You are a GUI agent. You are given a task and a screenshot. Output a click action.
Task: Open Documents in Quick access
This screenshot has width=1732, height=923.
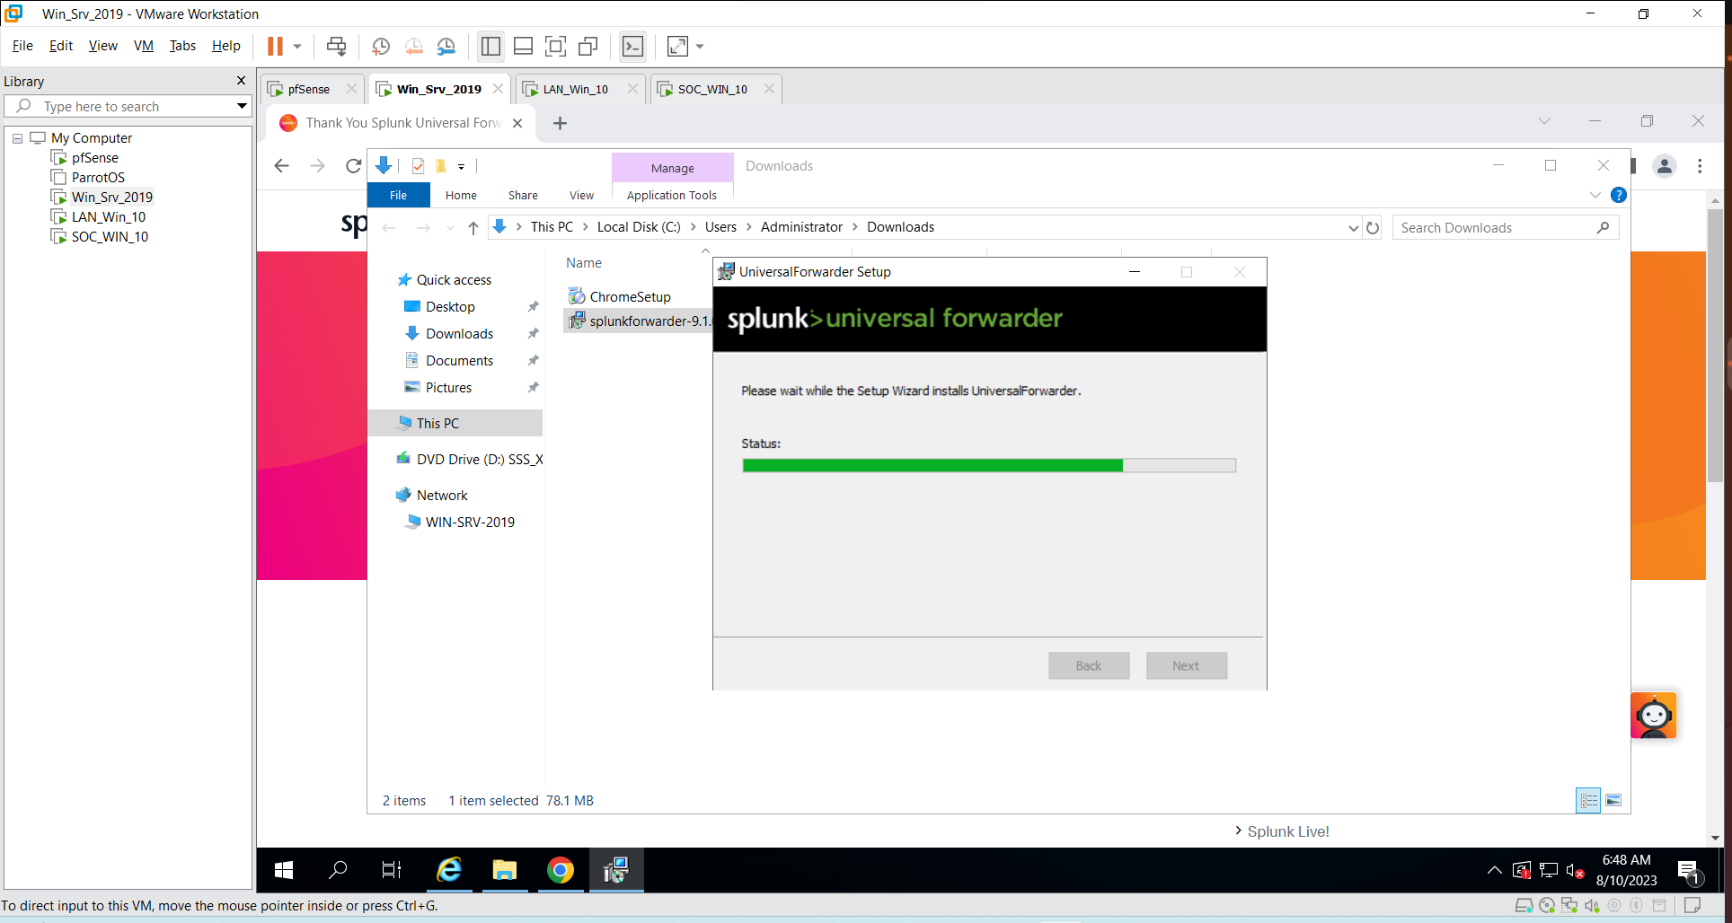(x=458, y=360)
